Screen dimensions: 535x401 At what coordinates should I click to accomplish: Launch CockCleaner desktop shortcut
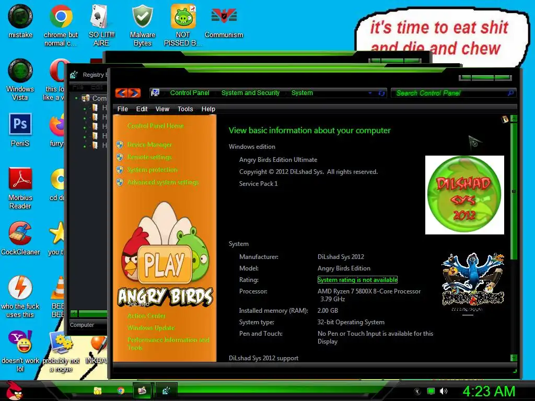click(x=20, y=238)
